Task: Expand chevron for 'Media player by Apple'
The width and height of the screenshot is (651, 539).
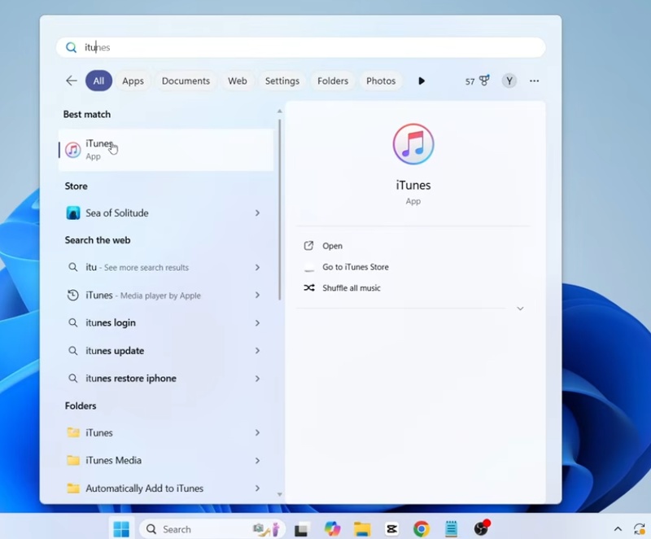Action: pyautogui.click(x=257, y=296)
